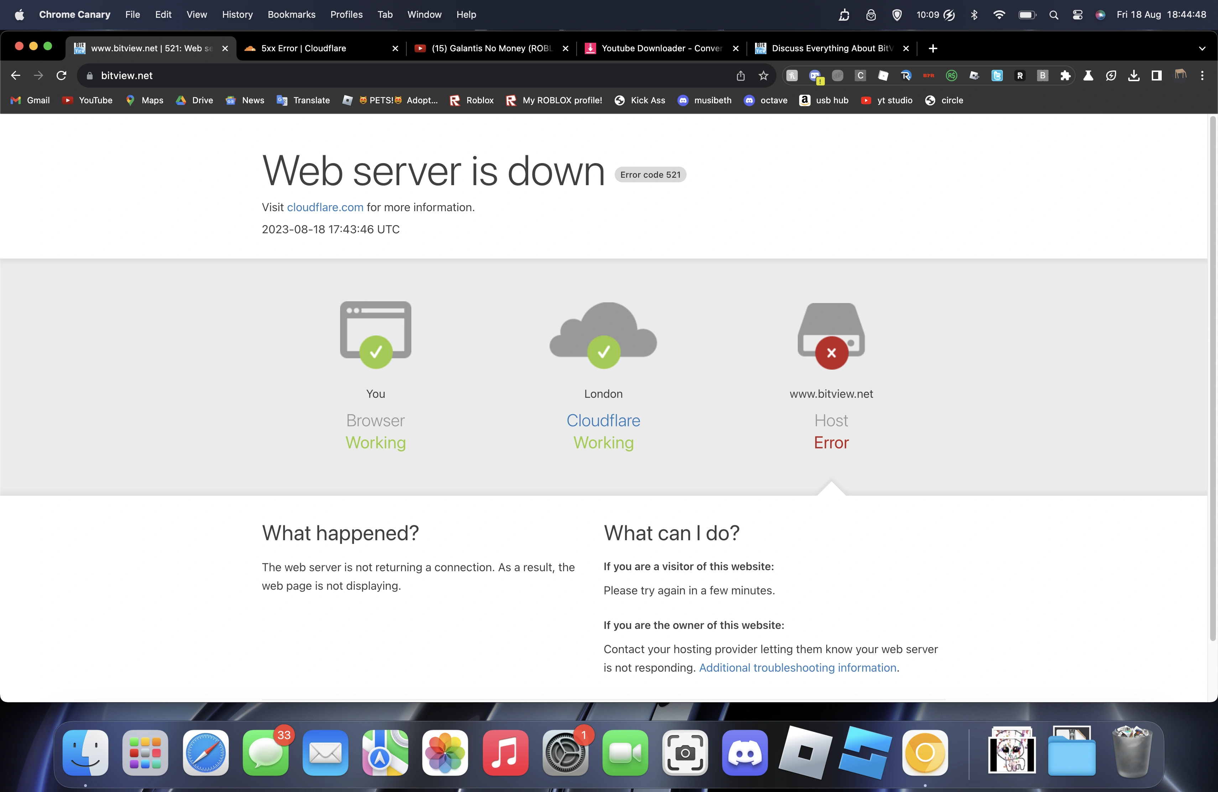The image size is (1218, 792).
Task: Reload the bitview.net page
Action: pyautogui.click(x=61, y=75)
